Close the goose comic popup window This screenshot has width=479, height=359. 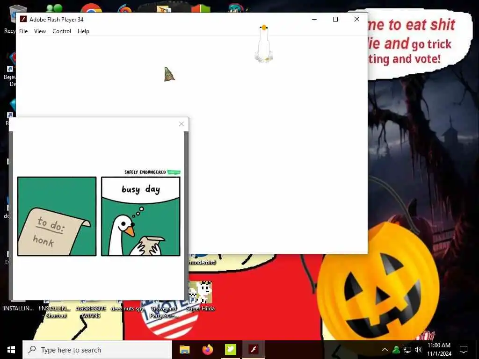tap(181, 124)
